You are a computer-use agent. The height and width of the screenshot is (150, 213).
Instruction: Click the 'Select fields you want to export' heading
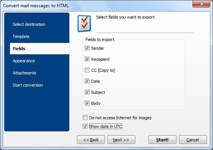coord(125,17)
